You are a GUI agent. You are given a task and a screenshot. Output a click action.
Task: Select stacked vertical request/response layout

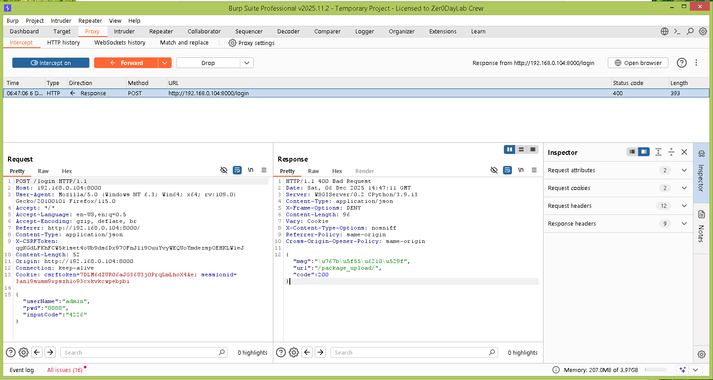[x=521, y=150]
